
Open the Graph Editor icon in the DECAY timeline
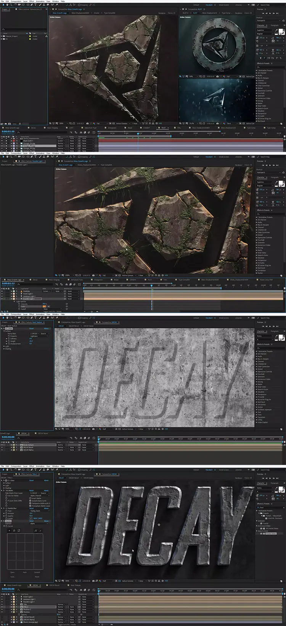coord(94,590)
